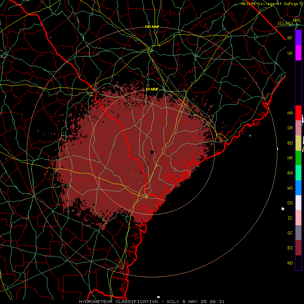Click the DS legend label
Viewport: 304px width, 304px height.
pyautogui.click(x=290, y=203)
